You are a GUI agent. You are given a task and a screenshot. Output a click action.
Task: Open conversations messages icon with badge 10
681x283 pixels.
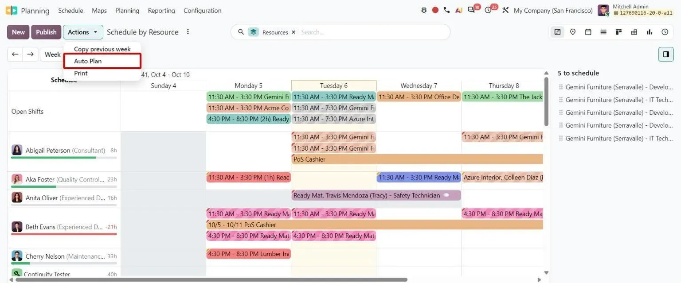pyautogui.click(x=472, y=10)
